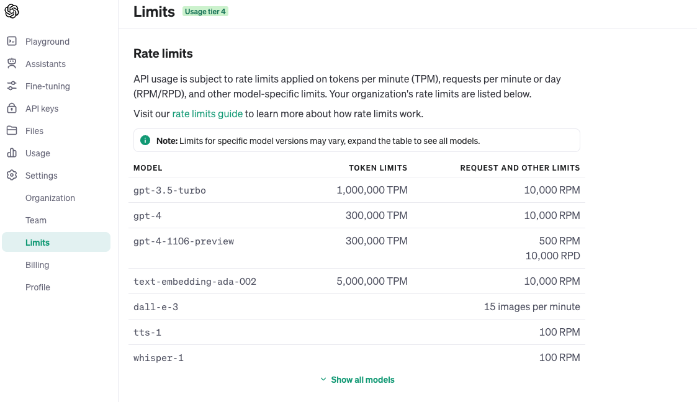Click the dall-e-3 model name
The width and height of the screenshot is (697, 402).
coord(156,307)
